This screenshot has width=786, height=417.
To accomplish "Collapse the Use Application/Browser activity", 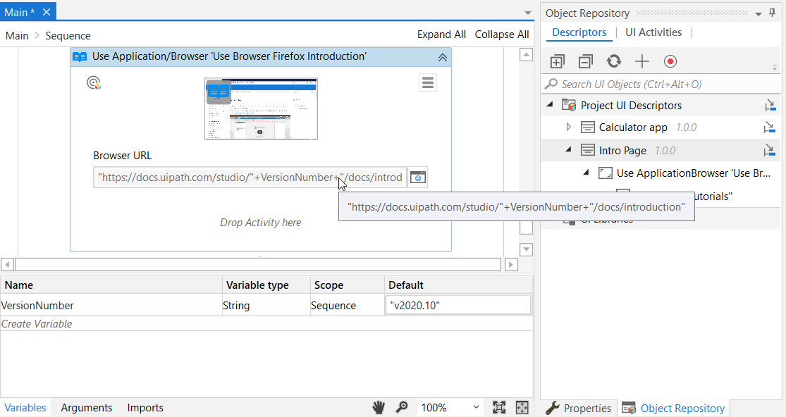I will [443, 58].
